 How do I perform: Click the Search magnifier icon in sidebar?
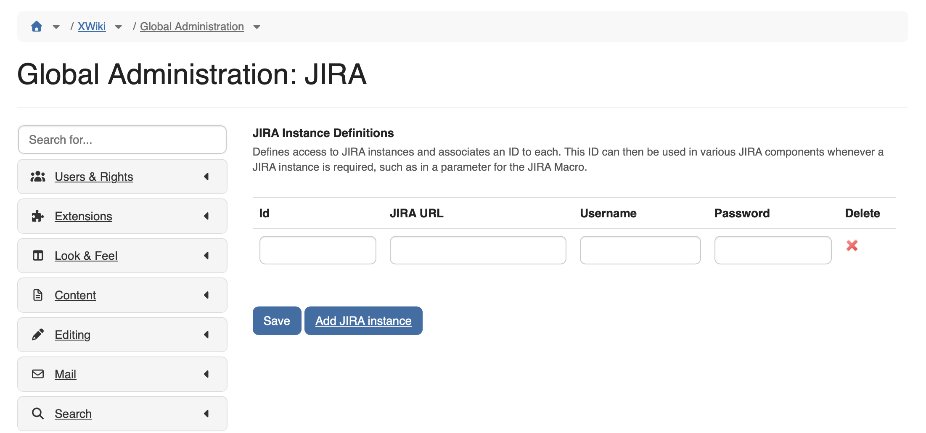coord(38,414)
